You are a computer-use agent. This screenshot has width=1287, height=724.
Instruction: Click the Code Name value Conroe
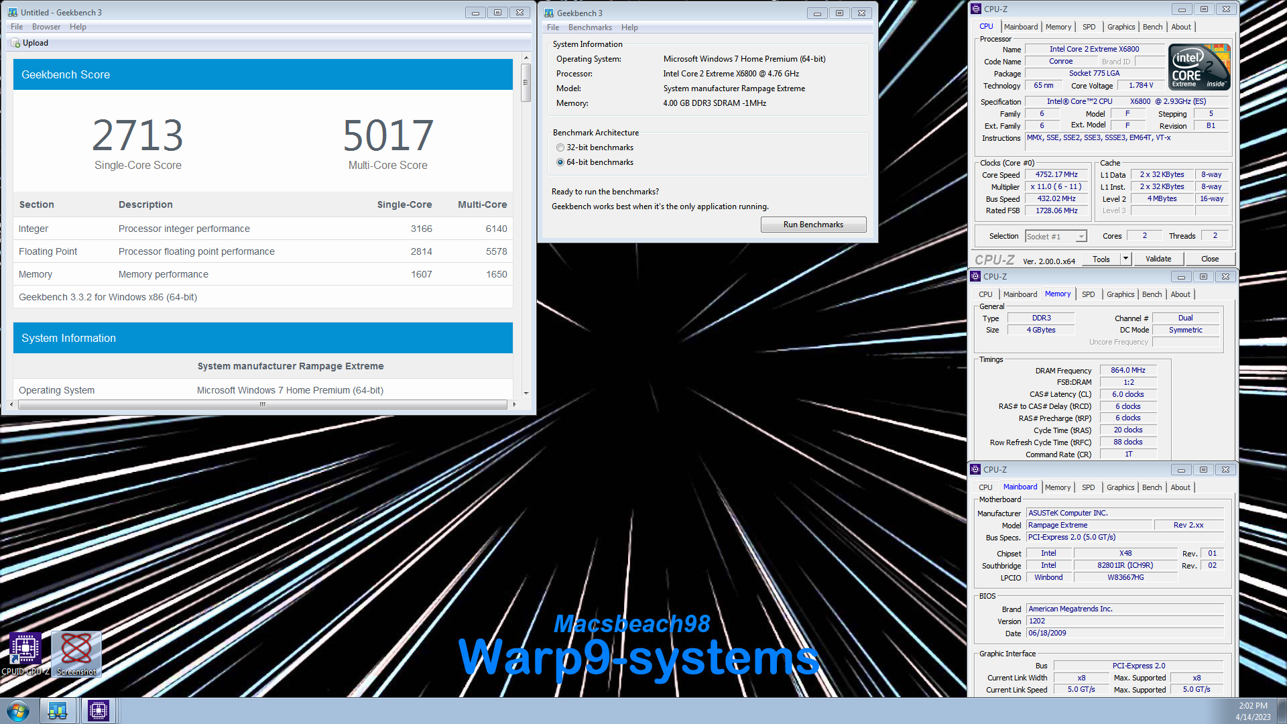click(1060, 61)
